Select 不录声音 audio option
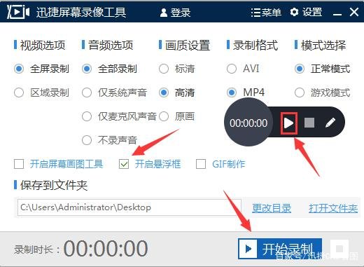Image resolution: width=364 pixels, height=267 pixels. pyautogui.click(x=109, y=140)
